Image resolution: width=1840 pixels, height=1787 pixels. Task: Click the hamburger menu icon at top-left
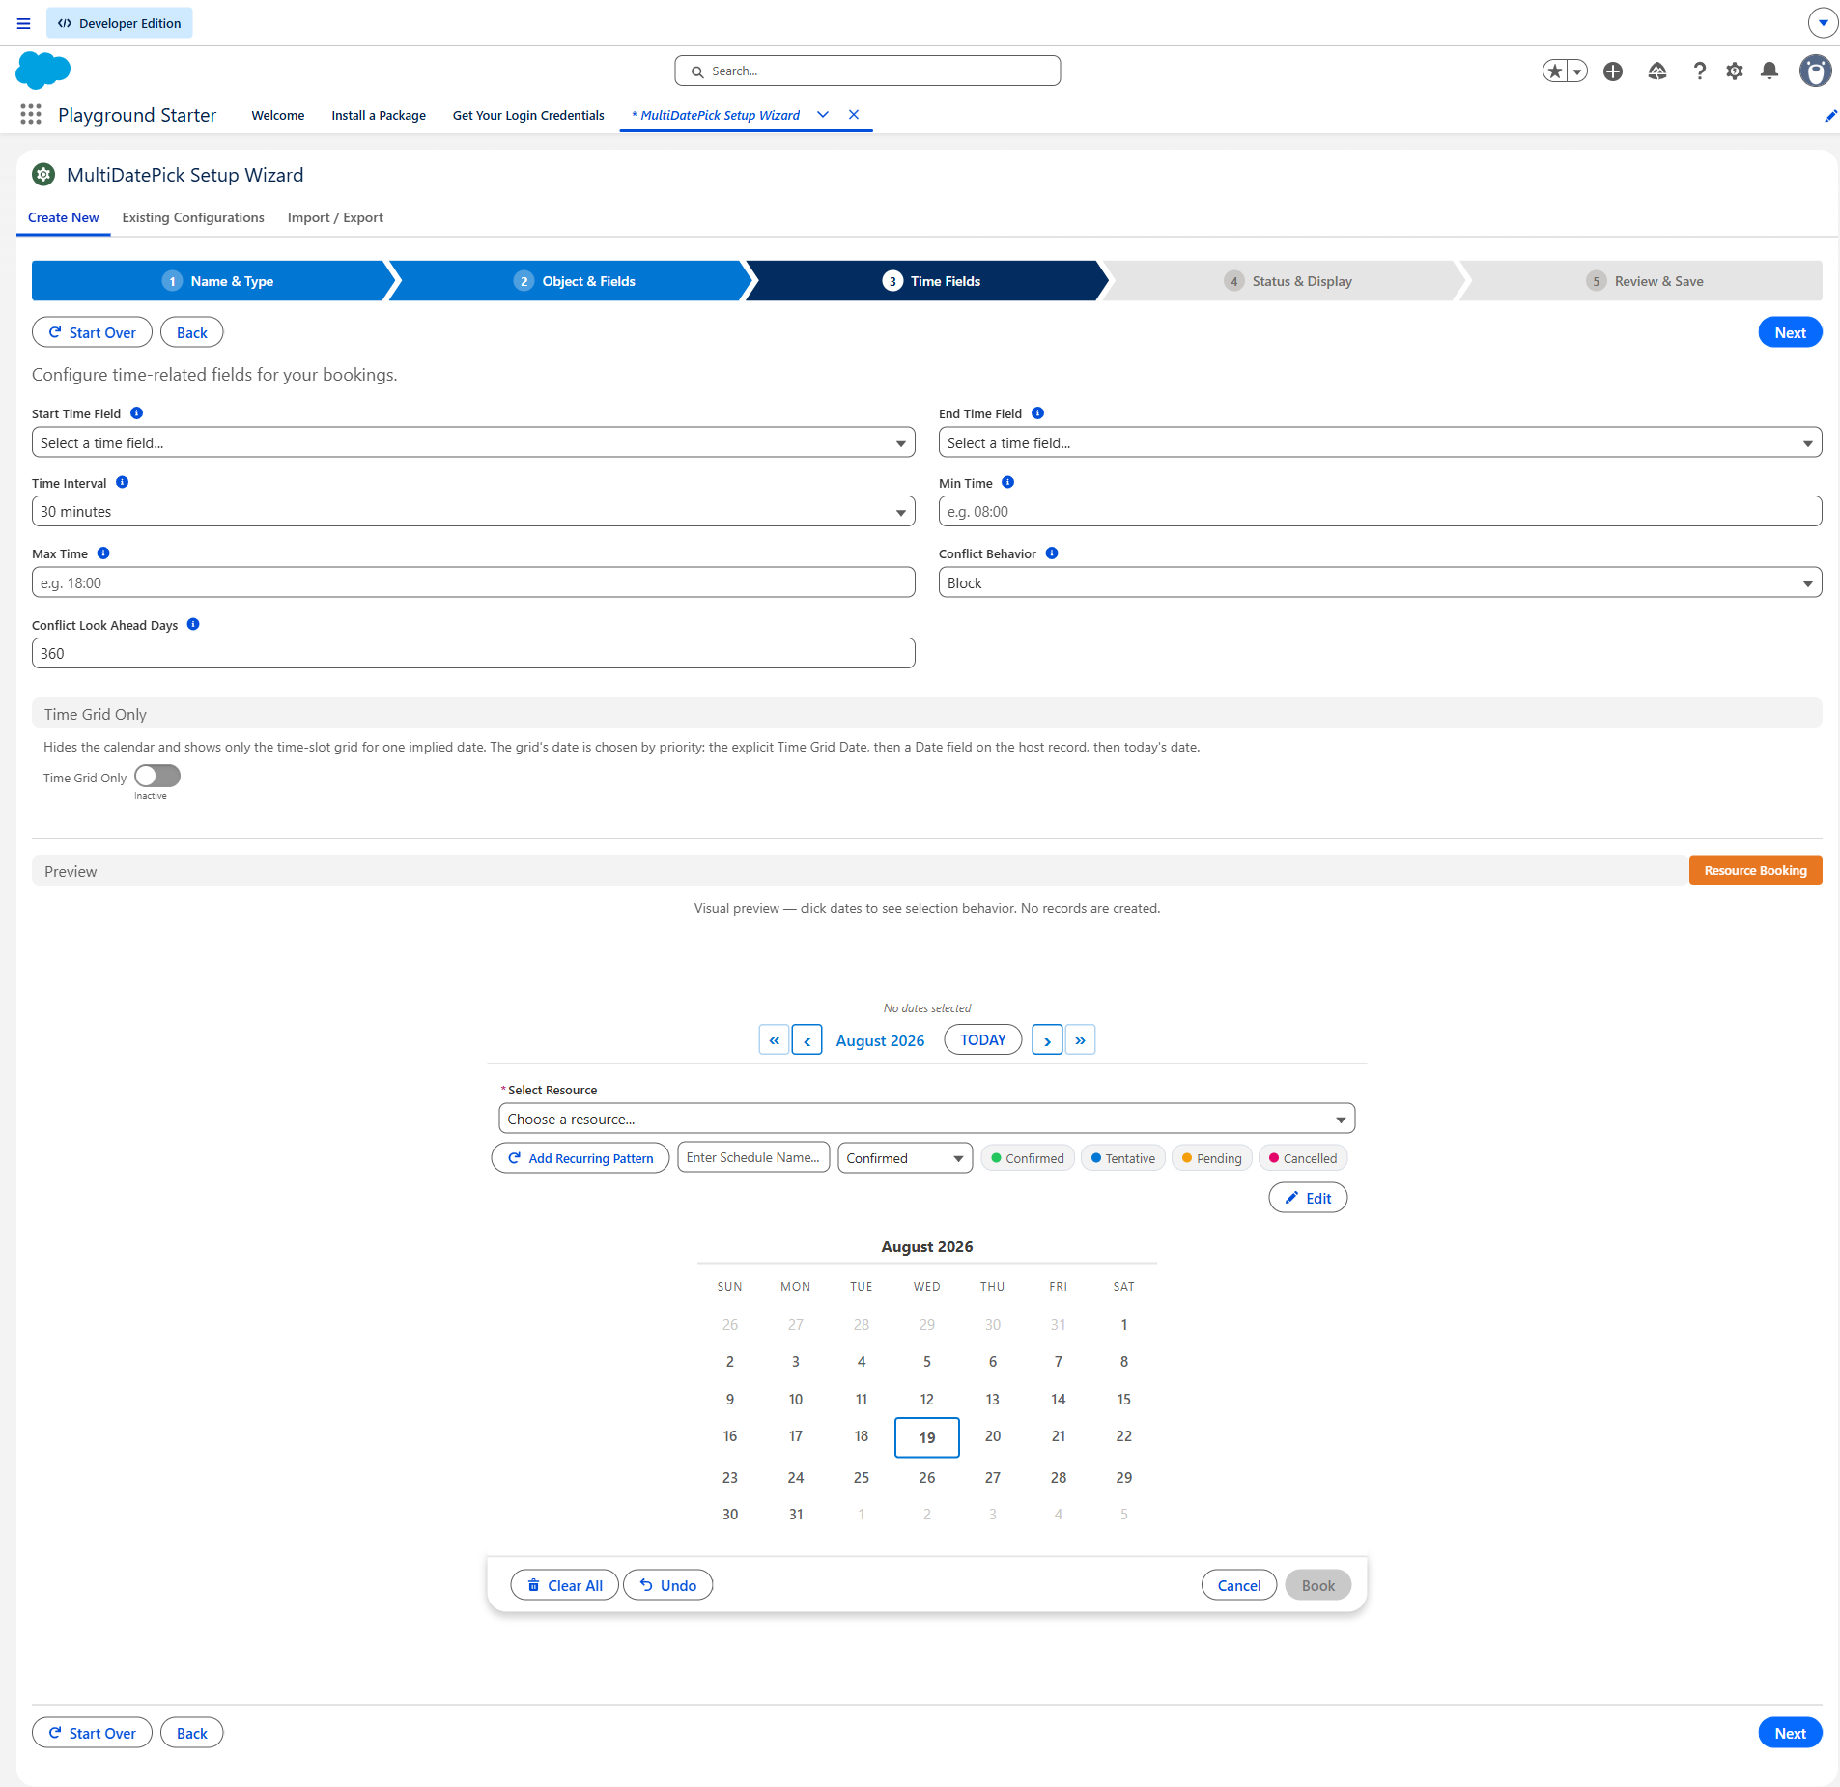[x=23, y=23]
